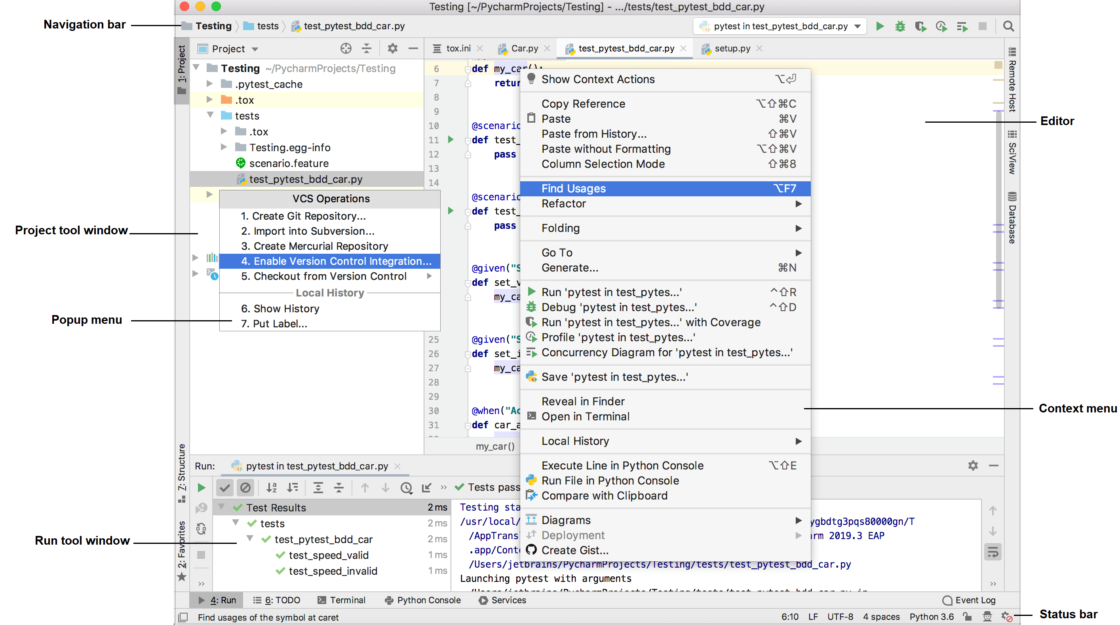Viewport: 1120px width, 625px height.
Task: Click the Locate target icon in Project header
Action: (x=346, y=48)
